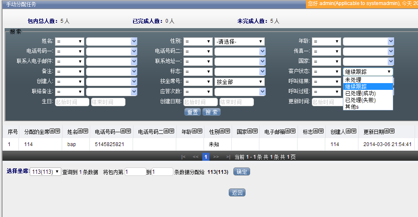
Task: Click the 生日 起始时间 date field
Action: click(72, 102)
